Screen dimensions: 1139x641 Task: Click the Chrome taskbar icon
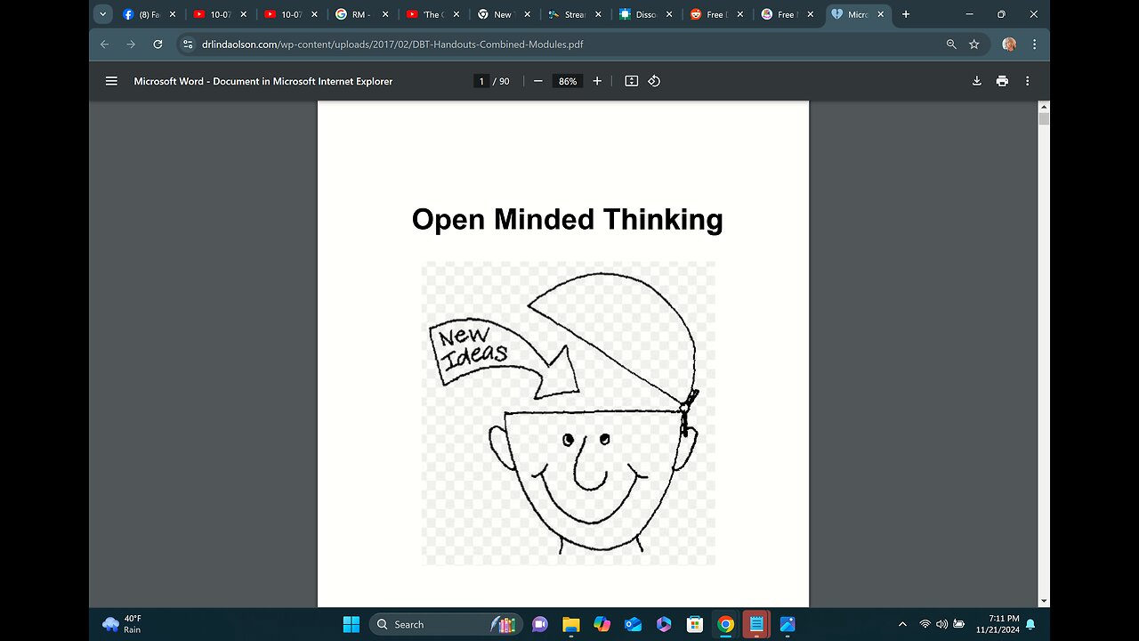point(725,624)
